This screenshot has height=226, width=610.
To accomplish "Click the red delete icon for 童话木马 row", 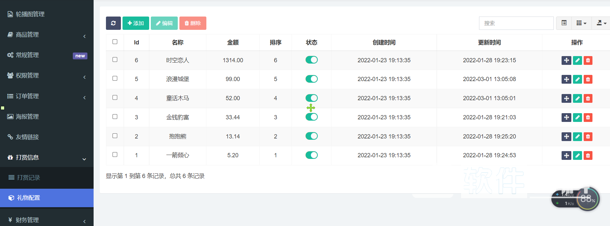I will tap(588, 99).
